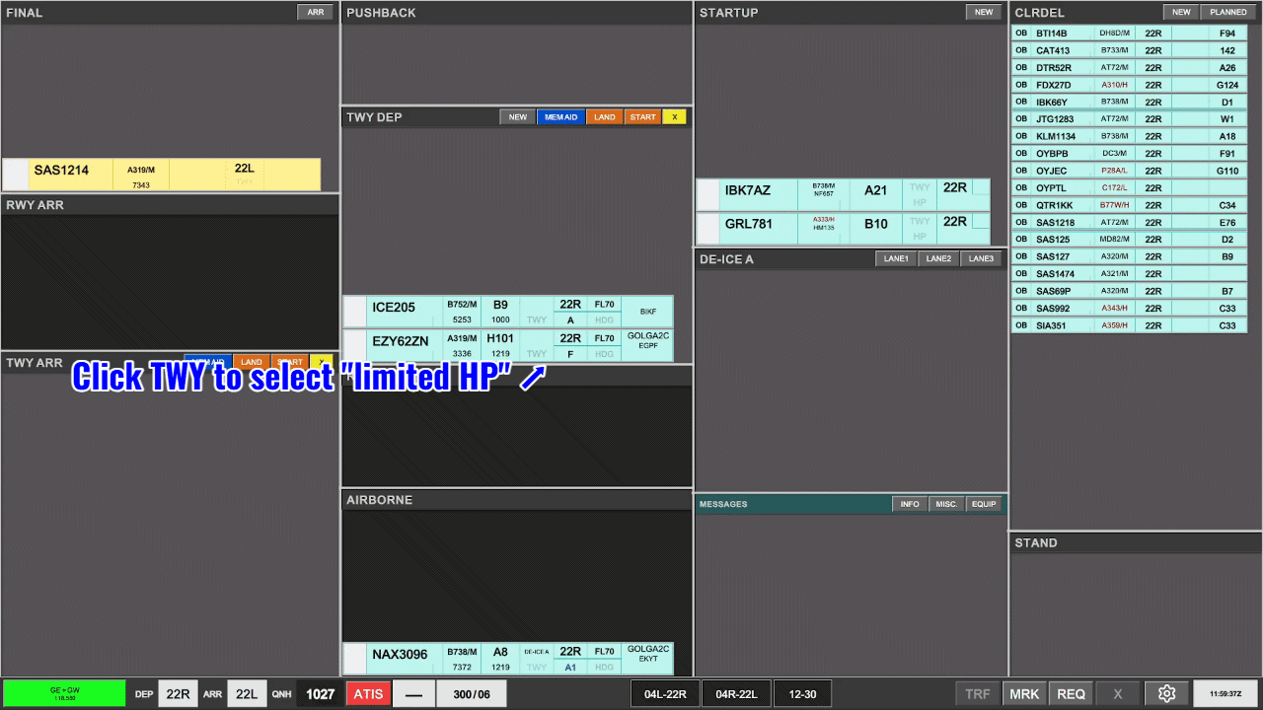Select LANE2 in the DE-ICE A panel

(938, 259)
